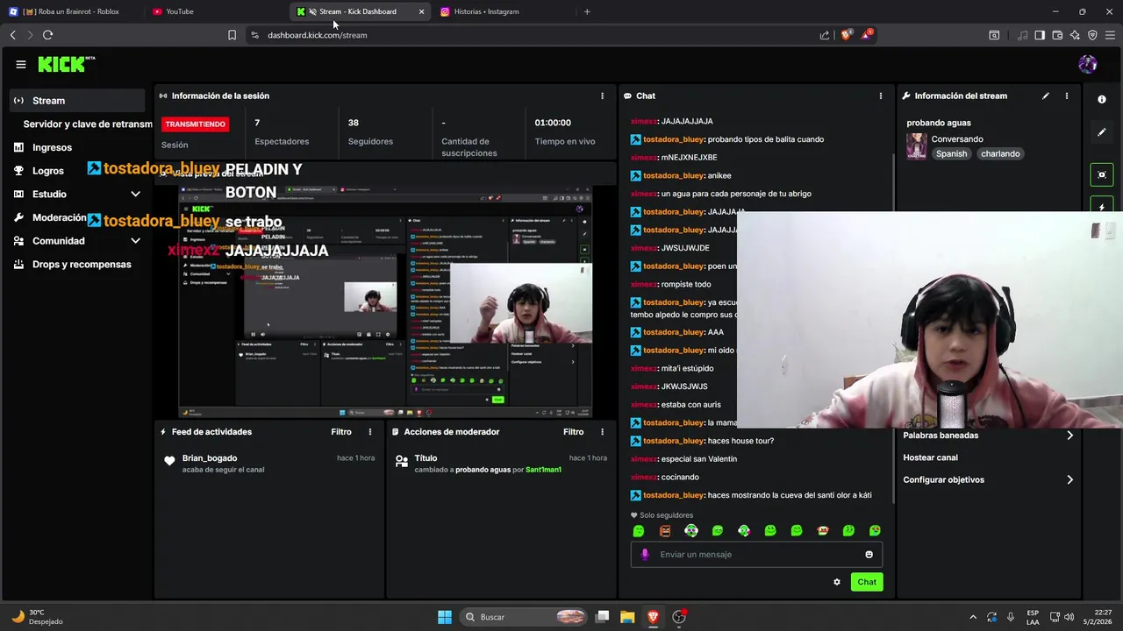This screenshot has width=1123, height=631.
Task: Open the Filtro dropdown in Feed de actividades
Action: (x=341, y=431)
